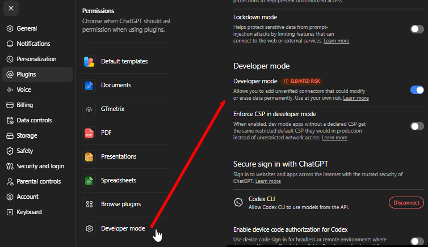
Task: Click the Data controls icon
Action: 10,120
